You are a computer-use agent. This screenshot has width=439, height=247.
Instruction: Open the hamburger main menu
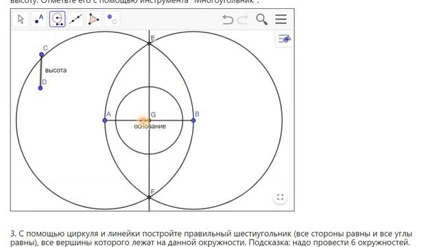281,19
